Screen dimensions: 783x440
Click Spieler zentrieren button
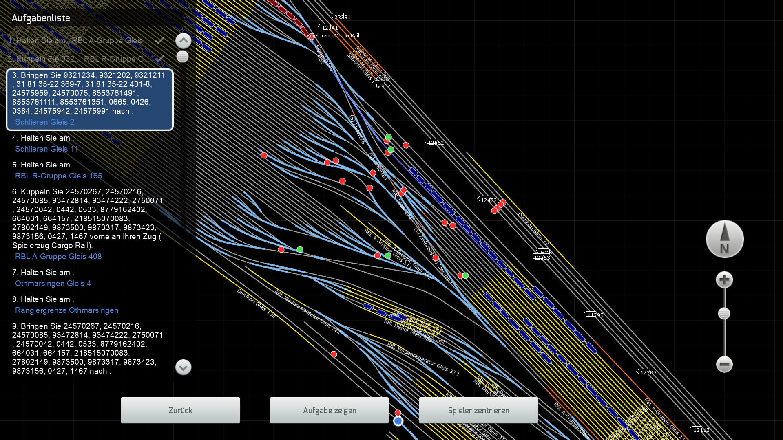click(x=478, y=410)
